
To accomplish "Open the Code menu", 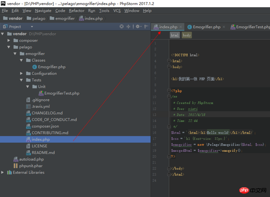I will tap(60, 11).
